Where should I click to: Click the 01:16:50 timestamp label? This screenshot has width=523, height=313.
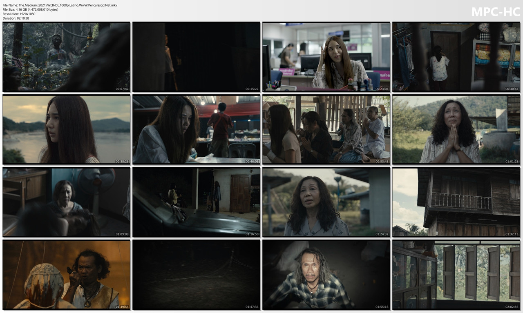click(x=252, y=234)
